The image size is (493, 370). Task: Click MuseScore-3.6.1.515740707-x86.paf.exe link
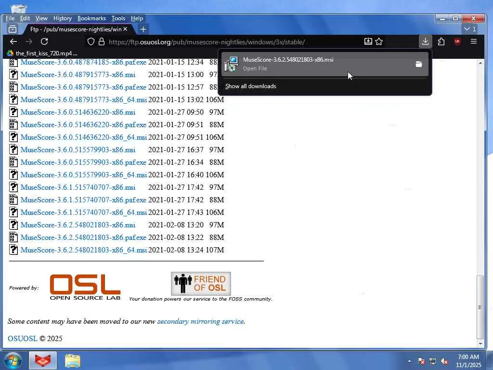point(83,200)
